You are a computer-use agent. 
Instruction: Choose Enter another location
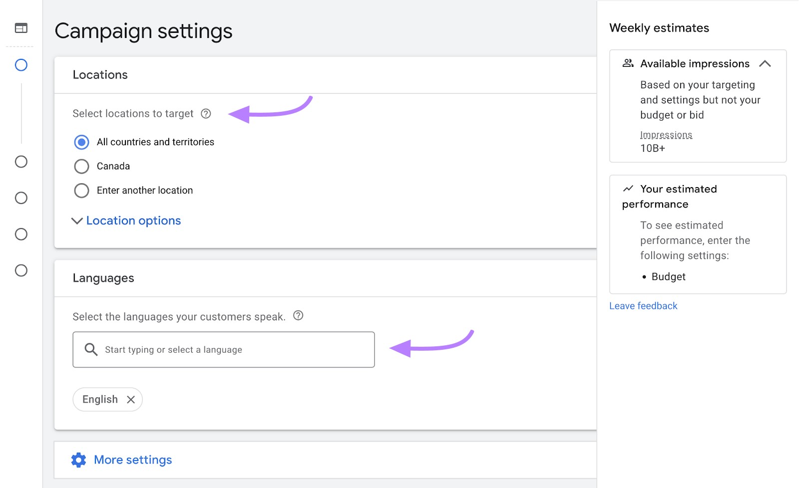pos(81,190)
